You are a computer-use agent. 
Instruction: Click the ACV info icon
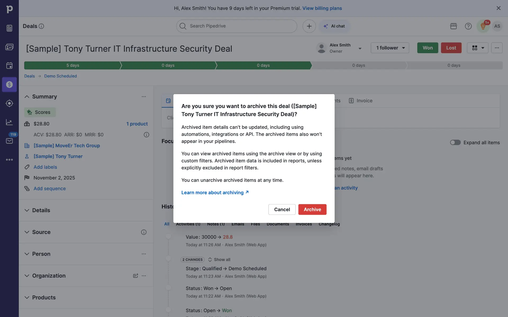coord(146,135)
